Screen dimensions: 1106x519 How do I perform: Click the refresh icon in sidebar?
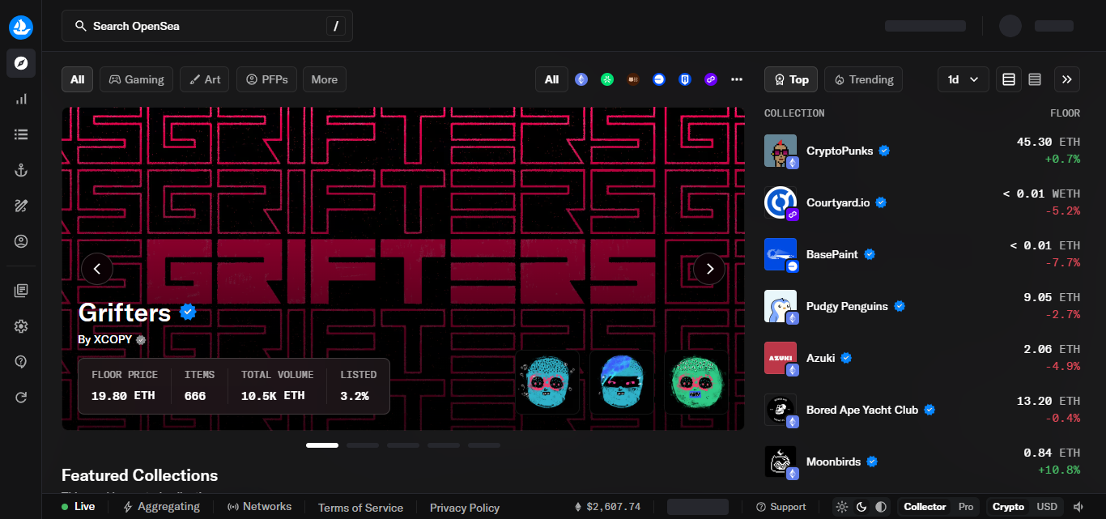(x=21, y=398)
